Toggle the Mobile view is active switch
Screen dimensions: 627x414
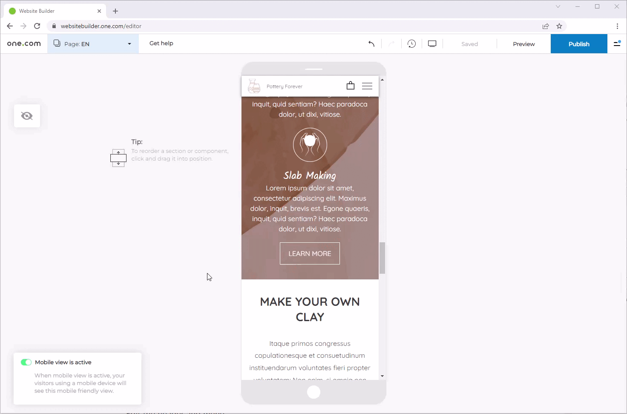26,362
